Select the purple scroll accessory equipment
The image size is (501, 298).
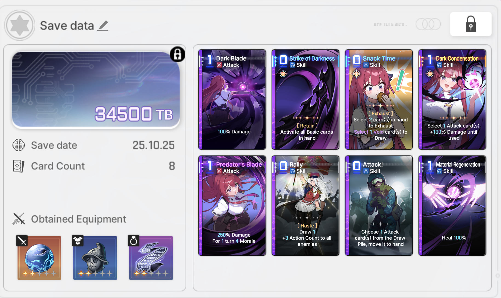[151, 258]
